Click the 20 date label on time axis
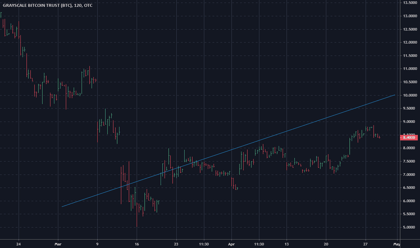The image size is (420, 248). point(326,244)
